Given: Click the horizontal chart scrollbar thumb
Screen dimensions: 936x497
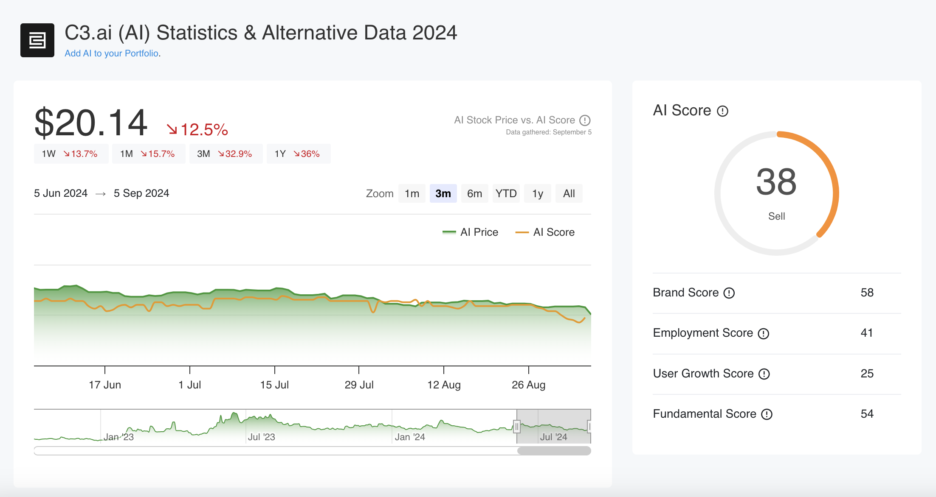Looking at the screenshot, I should pyautogui.click(x=554, y=451).
